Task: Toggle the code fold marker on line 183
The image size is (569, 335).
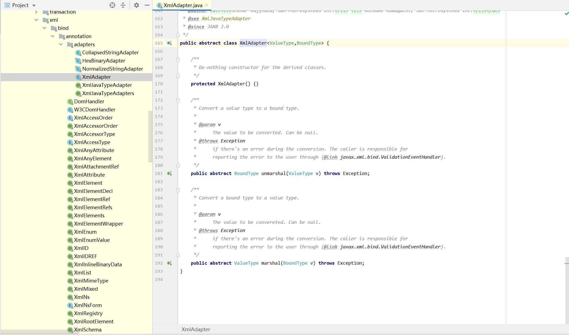Action: [x=178, y=190]
